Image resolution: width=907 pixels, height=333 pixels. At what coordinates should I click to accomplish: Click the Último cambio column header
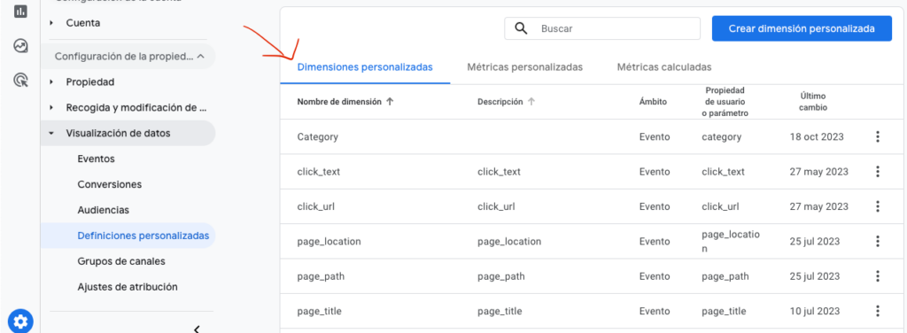[813, 101]
